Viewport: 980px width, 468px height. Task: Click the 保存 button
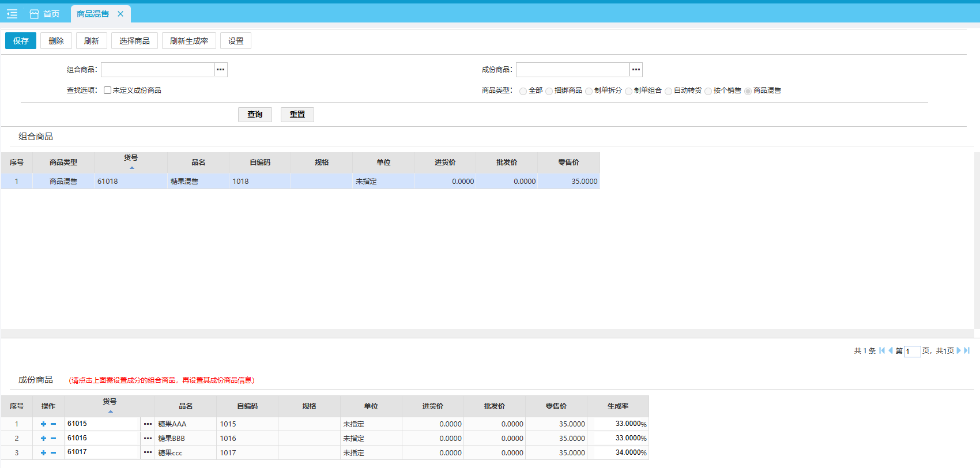click(x=21, y=41)
